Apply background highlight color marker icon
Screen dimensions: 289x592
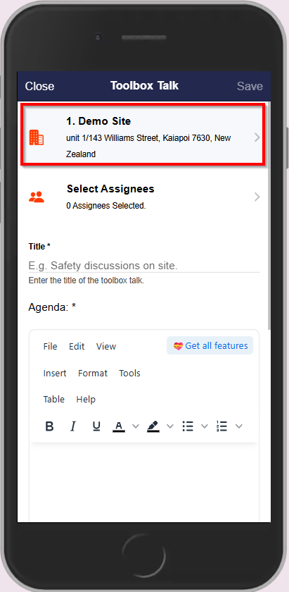(153, 426)
